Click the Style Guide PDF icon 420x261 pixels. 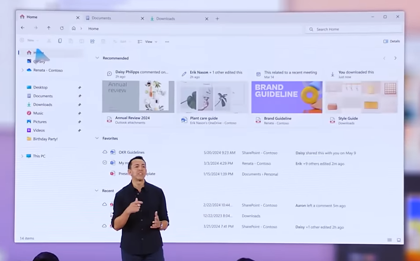[x=332, y=120]
